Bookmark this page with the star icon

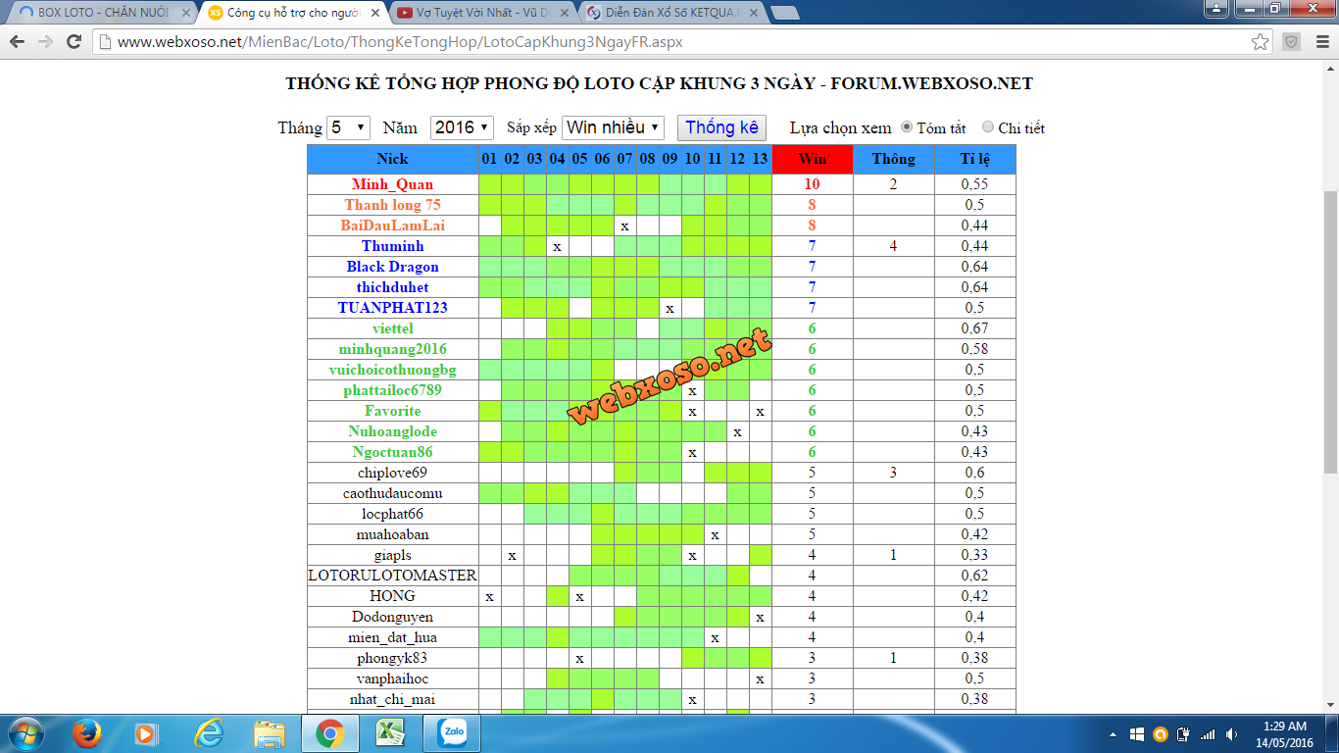click(x=1261, y=42)
